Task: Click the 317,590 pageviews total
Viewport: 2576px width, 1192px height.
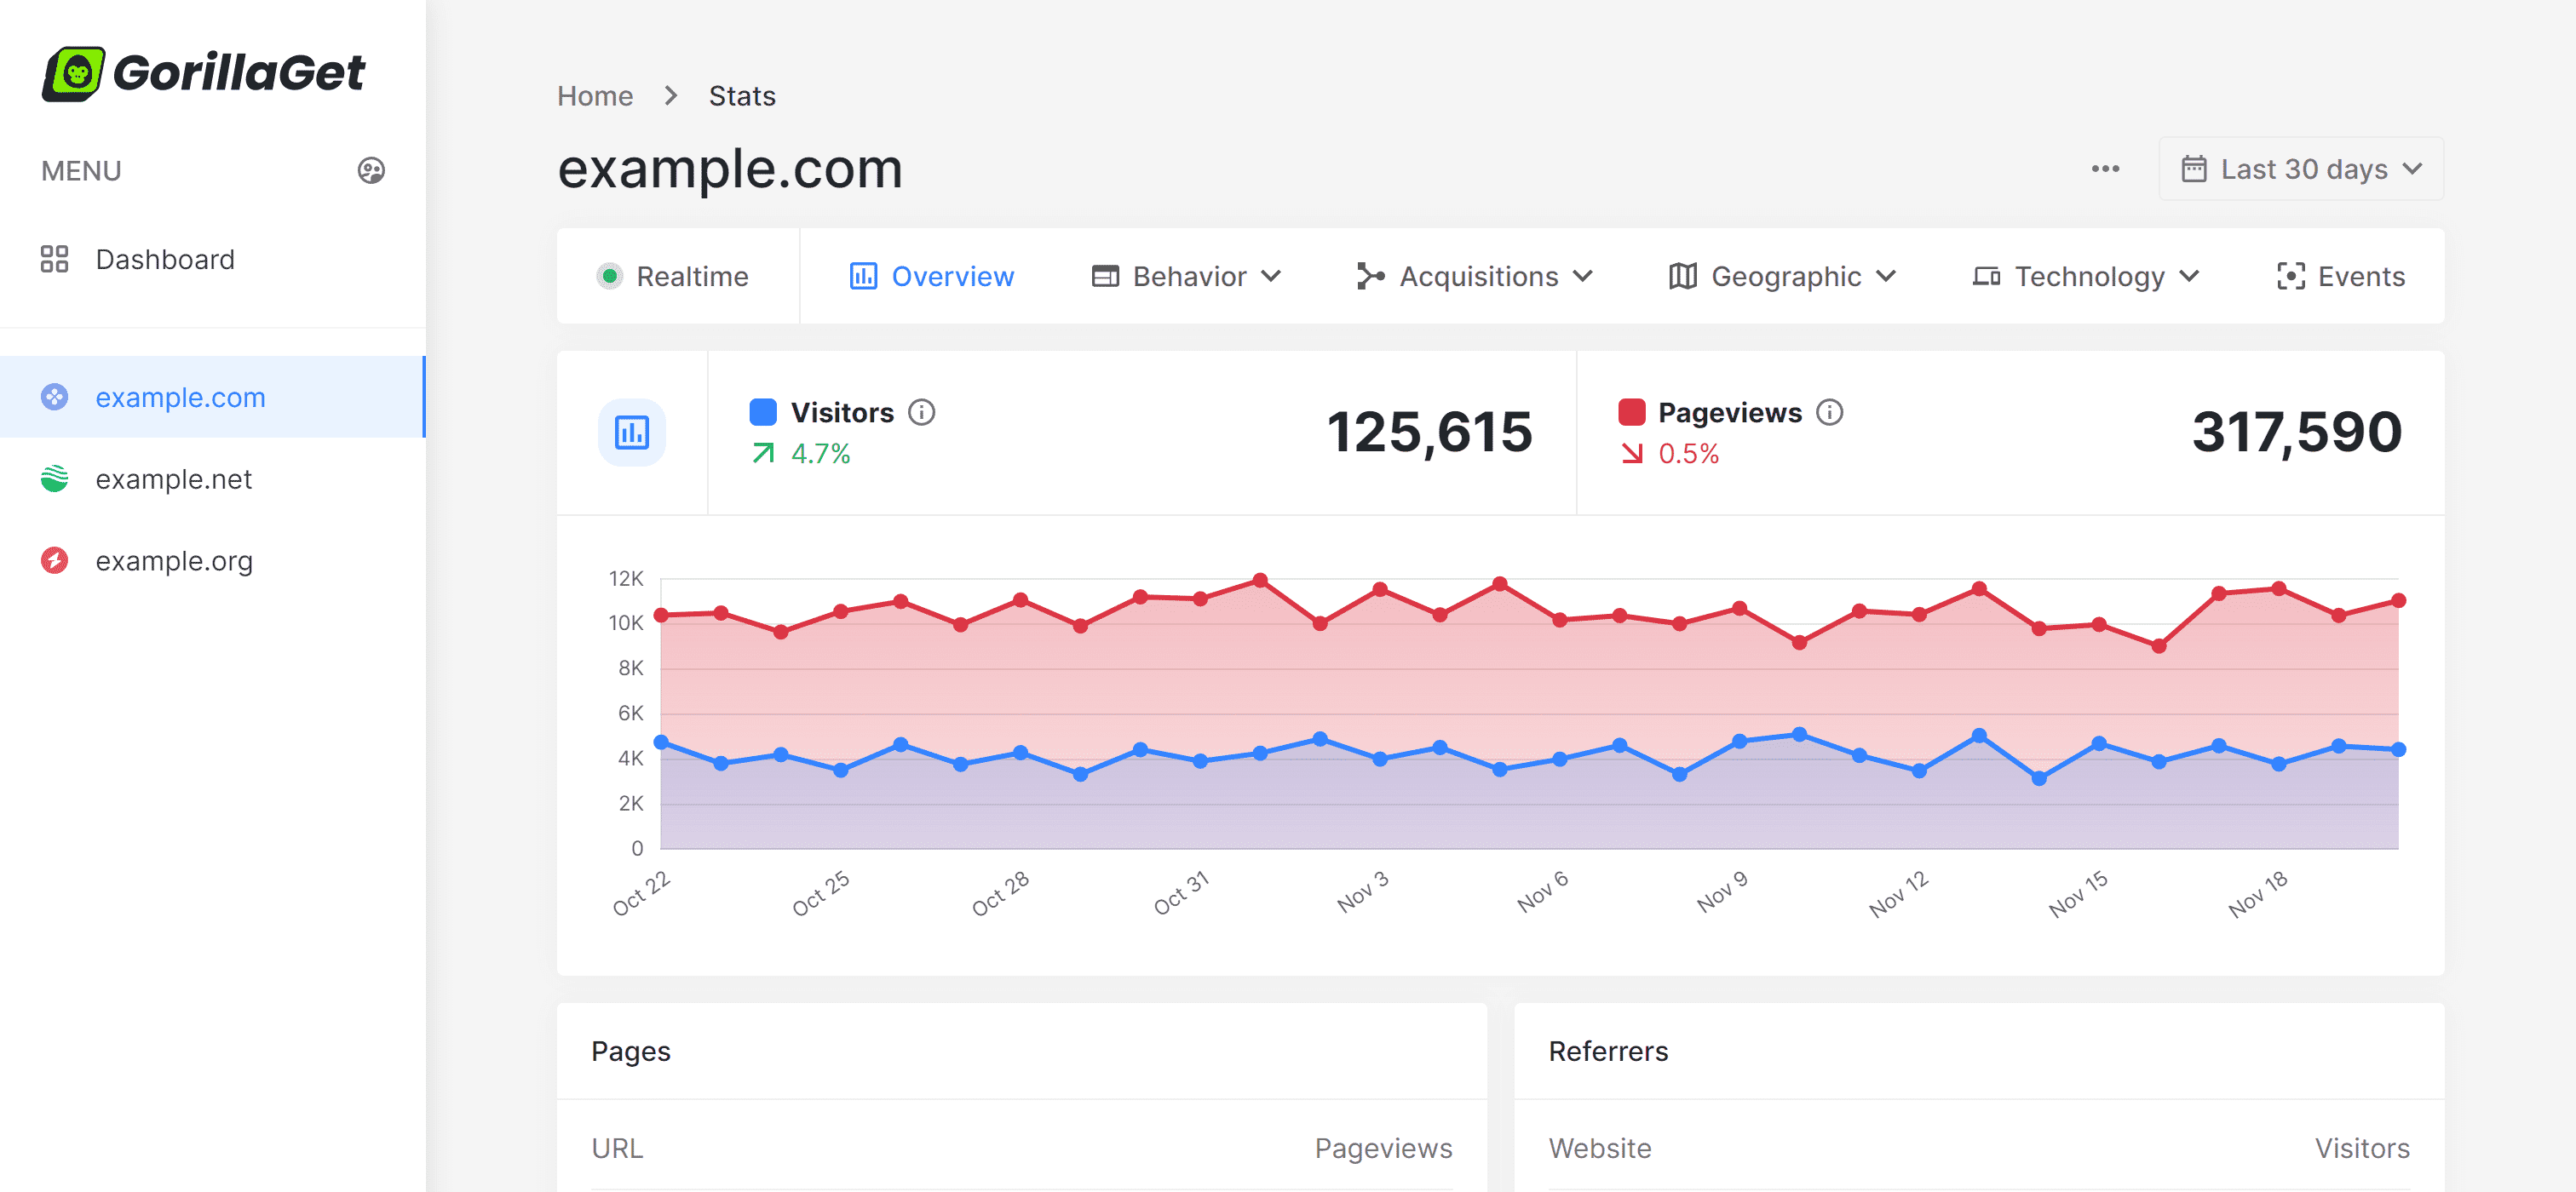Action: coord(2296,432)
